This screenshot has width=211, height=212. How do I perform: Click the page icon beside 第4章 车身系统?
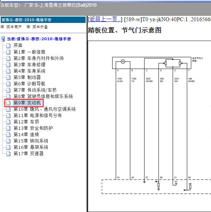8,71
